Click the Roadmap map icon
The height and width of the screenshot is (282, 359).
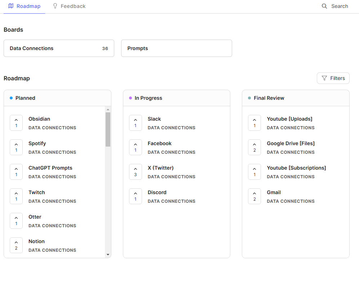click(x=11, y=6)
